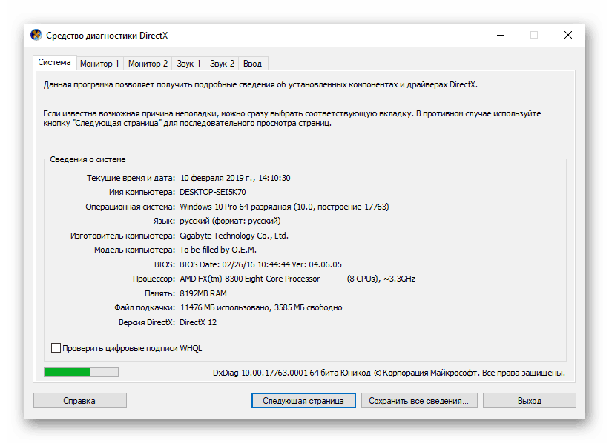
Task: Open the Ввод tab
Action: pos(252,64)
